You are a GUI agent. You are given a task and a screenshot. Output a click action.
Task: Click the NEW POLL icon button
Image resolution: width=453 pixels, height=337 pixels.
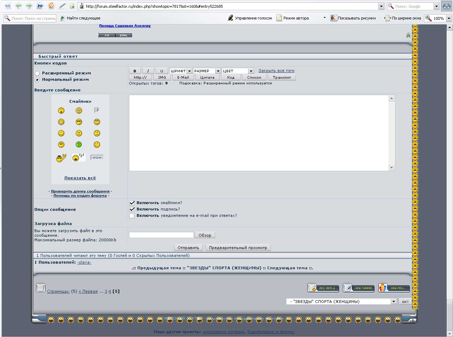coord(394,288)
